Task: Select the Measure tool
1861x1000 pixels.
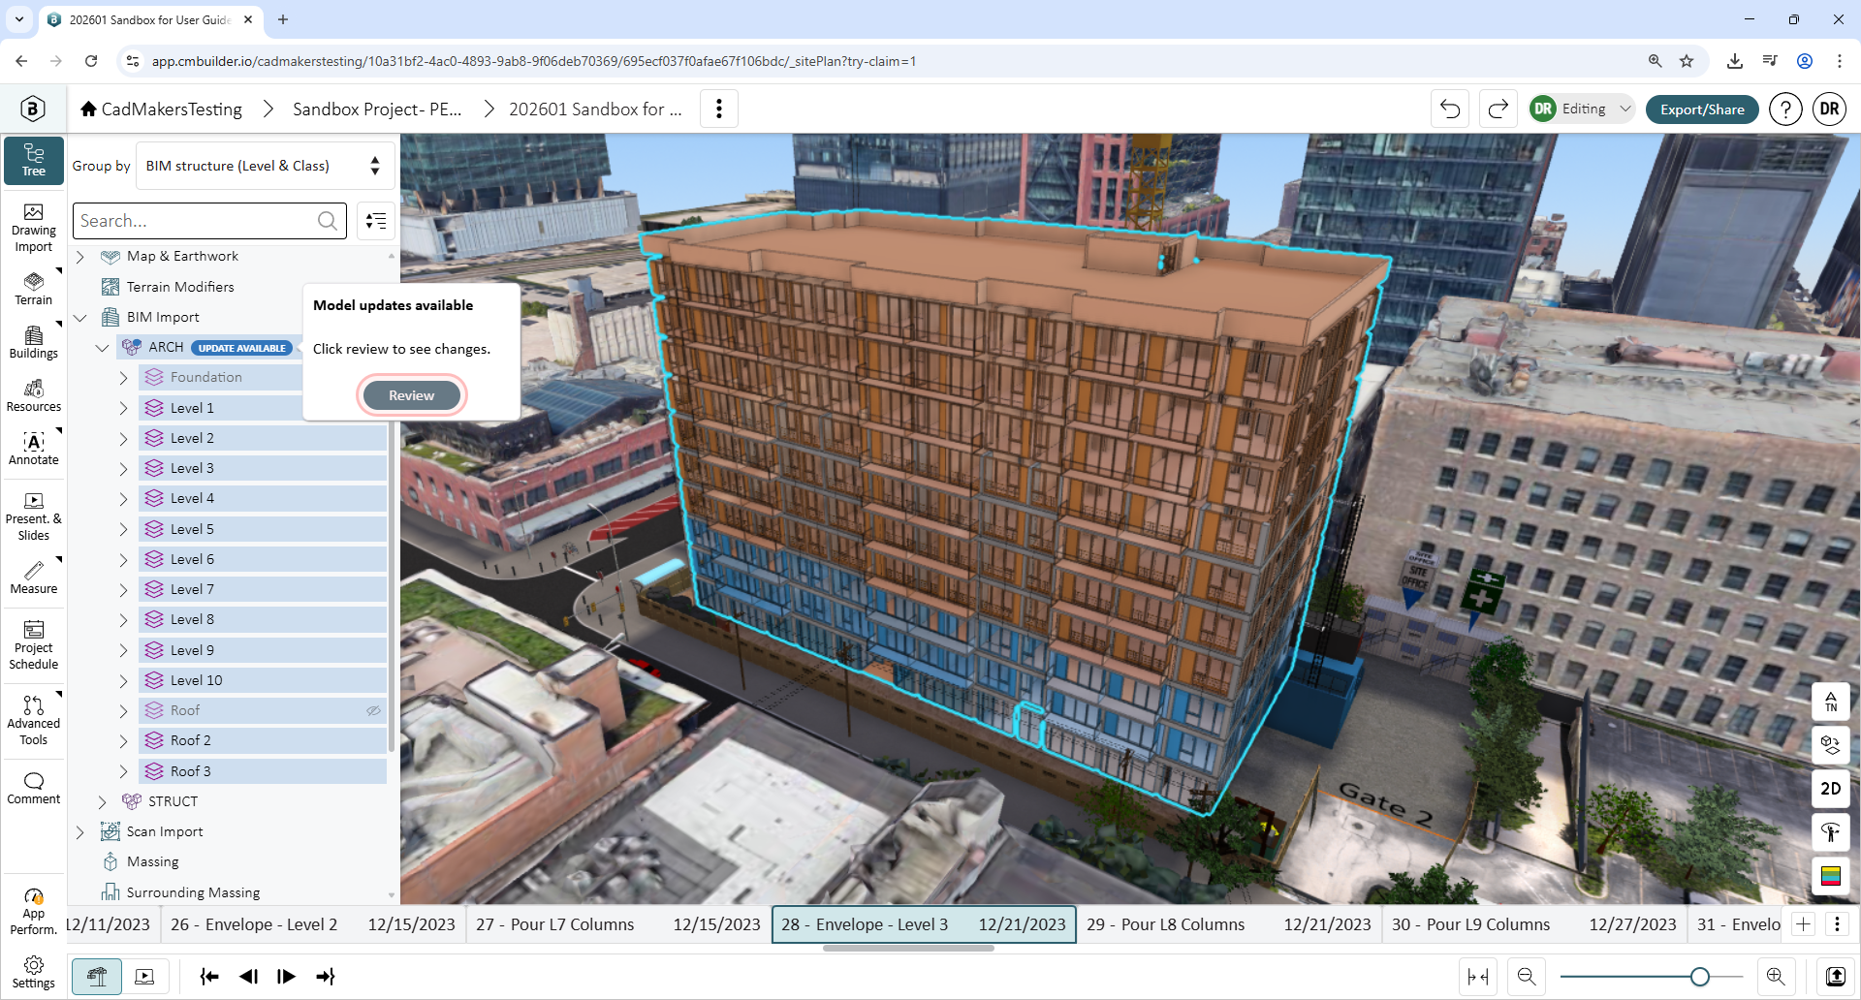Action: click(x=34, y=578)
